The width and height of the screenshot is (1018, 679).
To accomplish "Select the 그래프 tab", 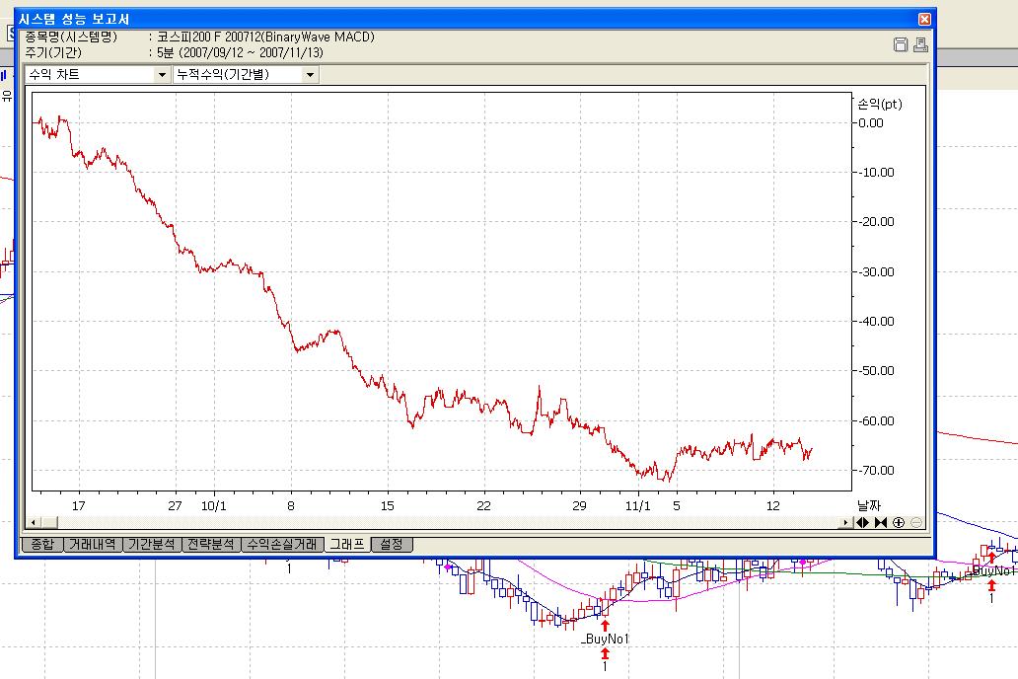I will (x=346, y=544).
